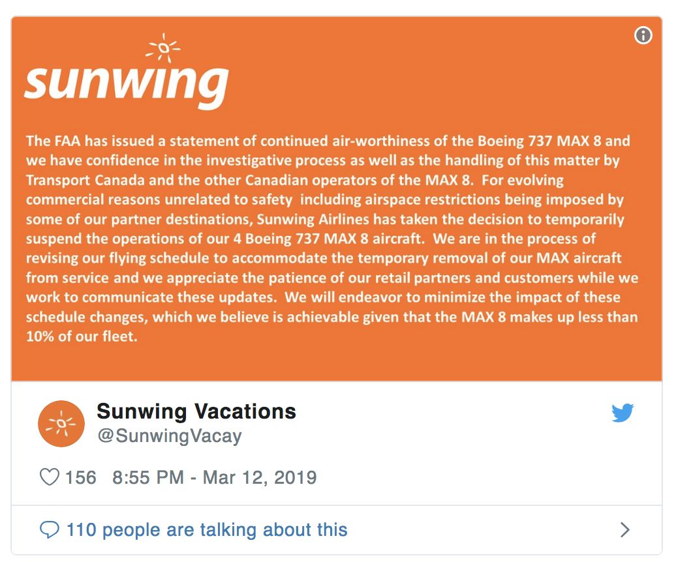Image resolution: width=676 pixels, height=562 pixels.
Task: Click the line "suspend the operations of our 4 Boeing"
Action: coord(311,239)
